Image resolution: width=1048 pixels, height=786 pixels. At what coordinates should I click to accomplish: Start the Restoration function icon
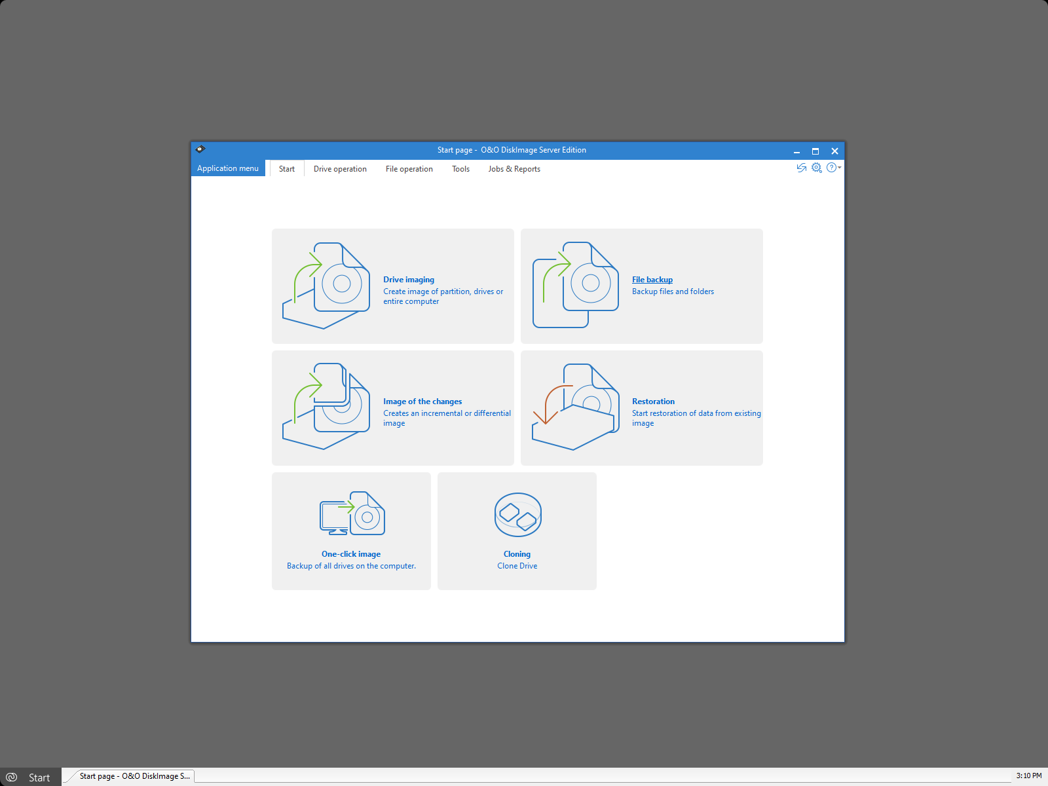tap(575, 406)
